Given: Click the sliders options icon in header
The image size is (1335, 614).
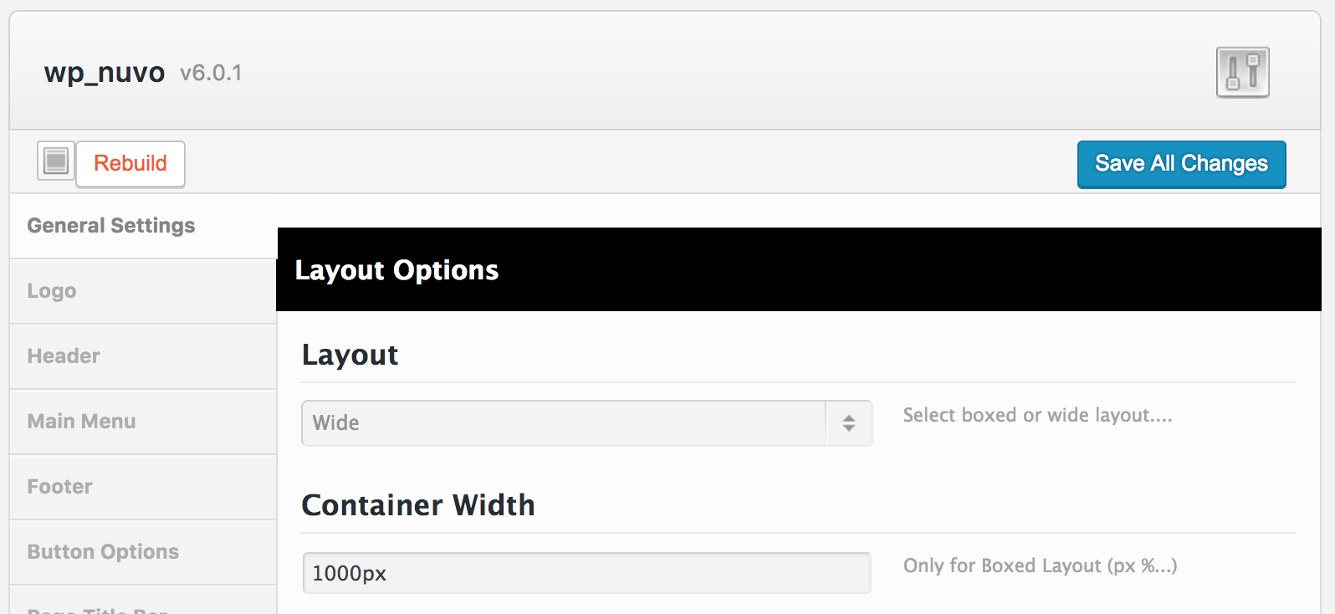Looking at the screenshot, I should coord(1242,72).
